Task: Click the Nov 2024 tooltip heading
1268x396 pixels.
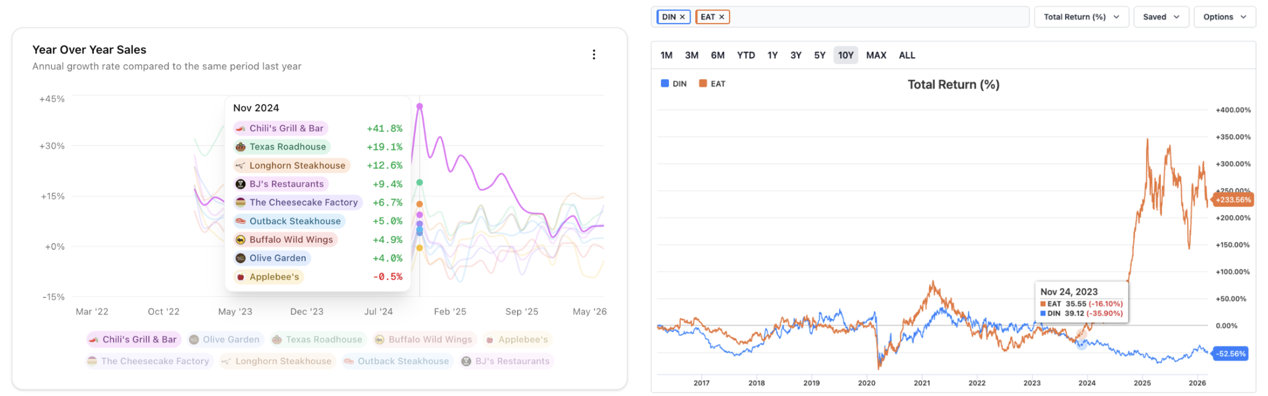Action: click(256, 108)
